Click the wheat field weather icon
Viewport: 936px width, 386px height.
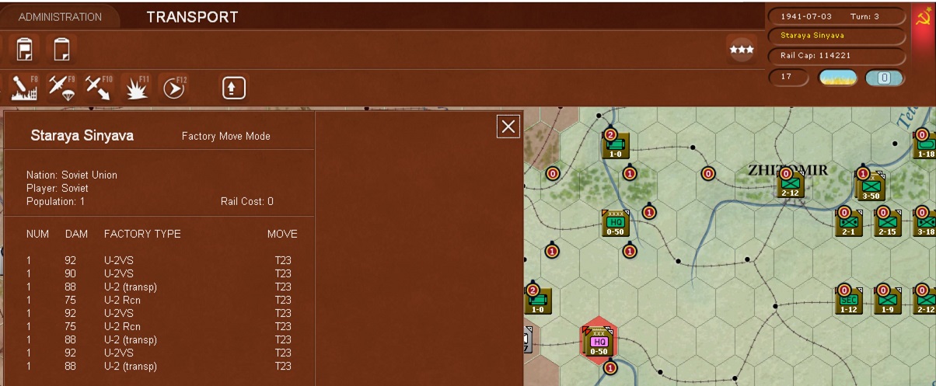838,78
